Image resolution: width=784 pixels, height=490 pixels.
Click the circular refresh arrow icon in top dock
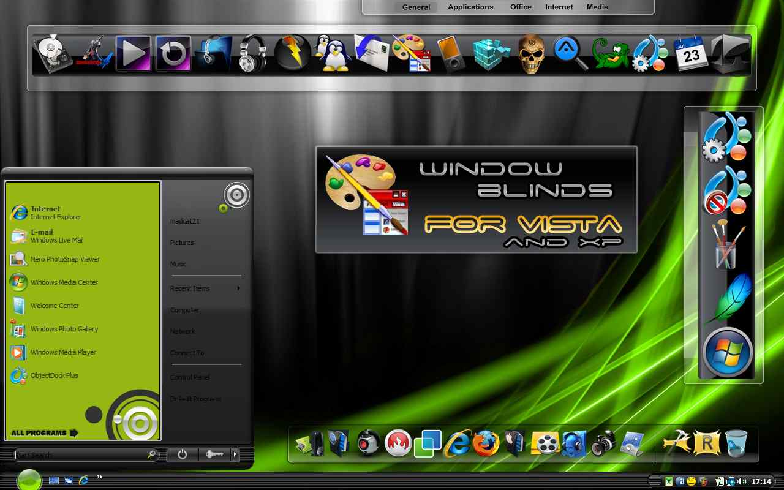tap(173, 53)
